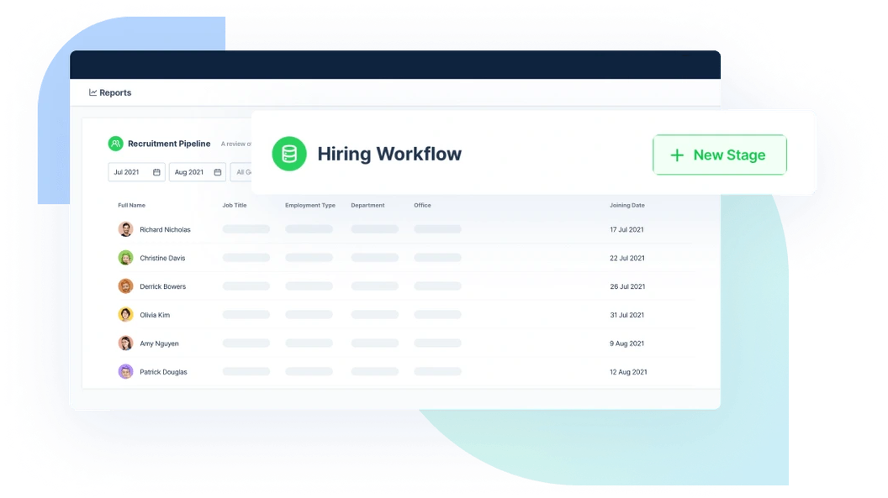Select the Joining Date column header
888x498 pixels.
point(627,205)
